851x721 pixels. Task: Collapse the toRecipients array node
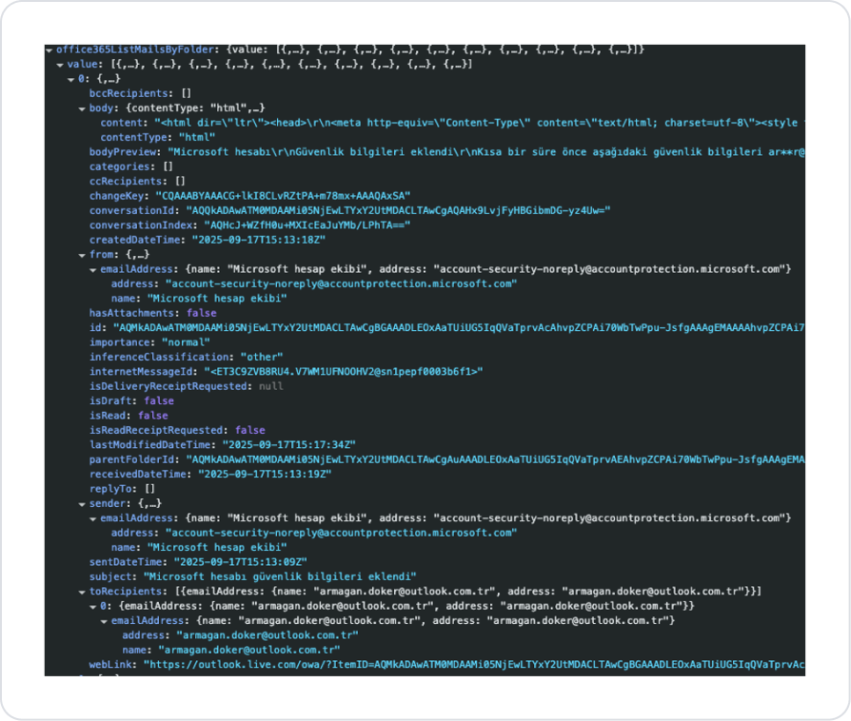[x=82, y=593]
